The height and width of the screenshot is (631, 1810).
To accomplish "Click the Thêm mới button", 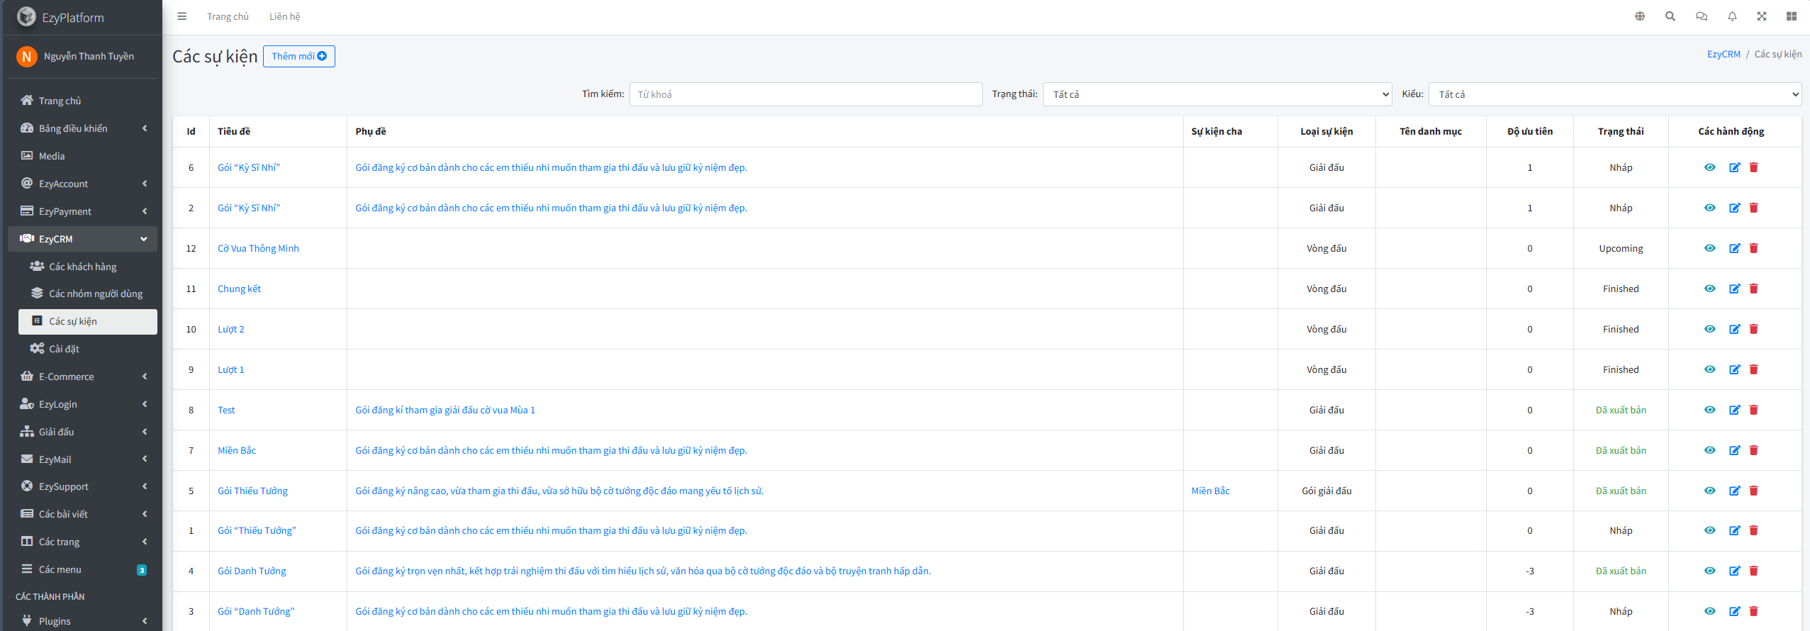I will [x=298, y=56].
